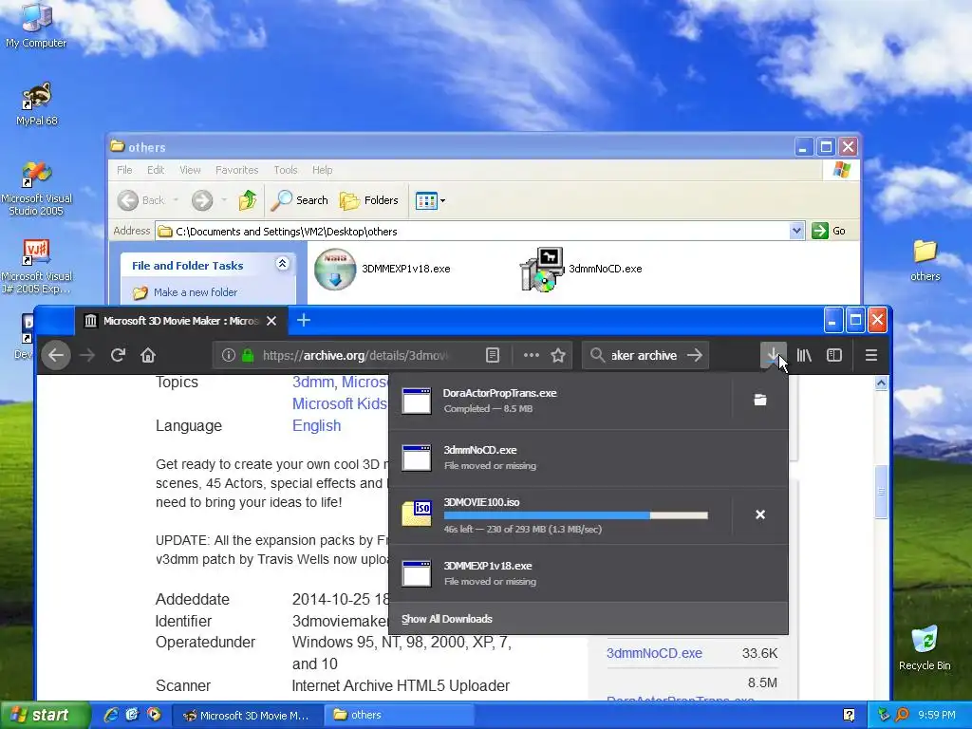This screenshot has width=972, height=729.
Task: Expand the Forward history dropdown arrow
Action: coord(224,200)
